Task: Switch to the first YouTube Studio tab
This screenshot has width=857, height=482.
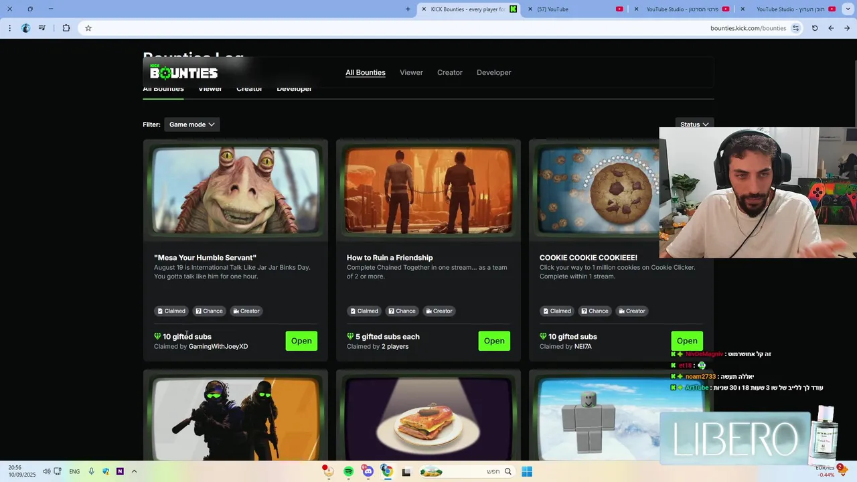Action: (x=683, y=9)
